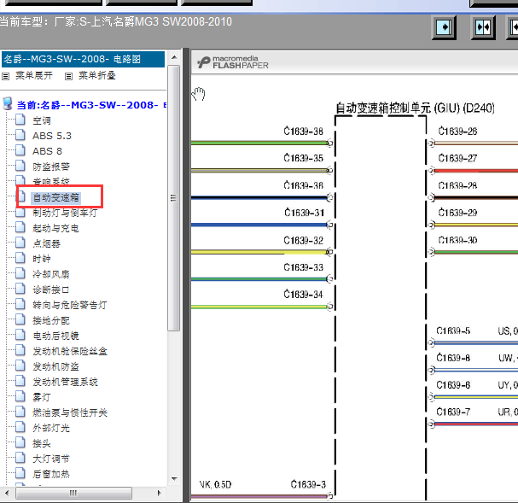The width and height of the screenshot is (518, 503).
Task: Click the document icon next to ABS 8
Action: tap(20, 150)
